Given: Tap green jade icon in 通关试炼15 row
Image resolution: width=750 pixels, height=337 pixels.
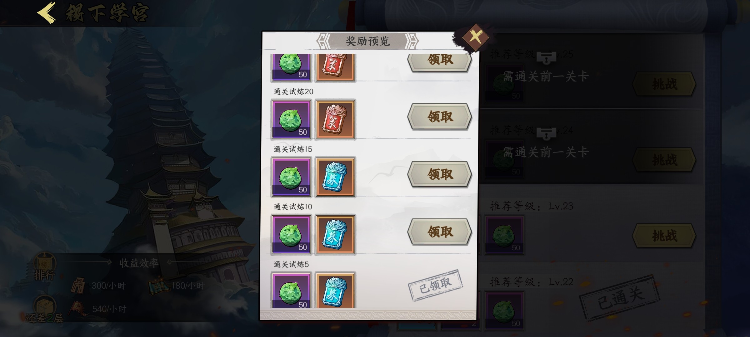Looking at the screenshot, I should [x=291, y=177].
